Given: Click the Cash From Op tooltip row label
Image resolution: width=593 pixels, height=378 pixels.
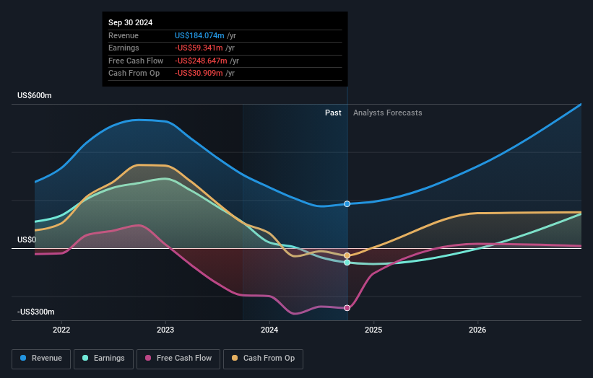Looking at the screenshot, I should (134, 74).
